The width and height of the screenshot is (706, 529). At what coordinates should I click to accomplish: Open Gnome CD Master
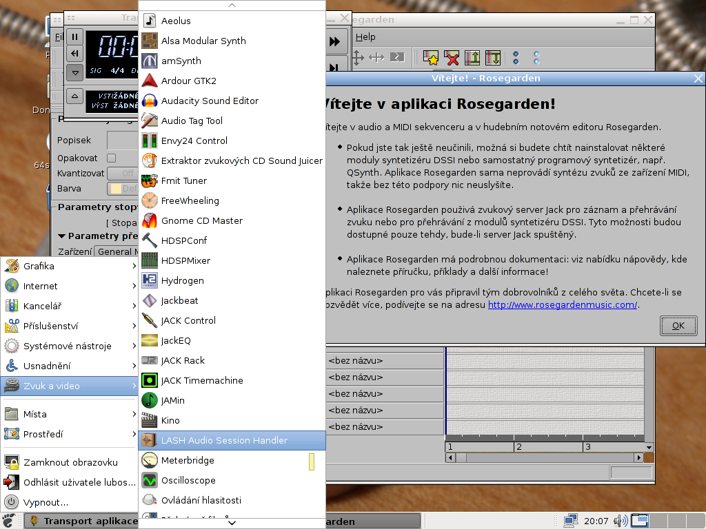click(232, 221)
